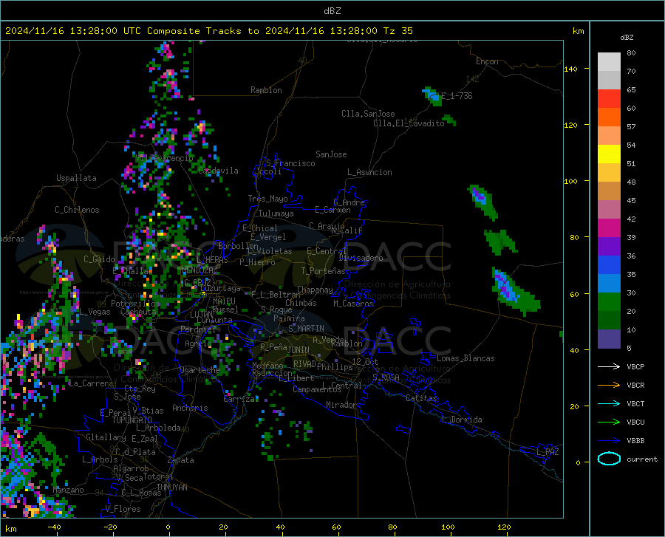Click the cyan VBCT arrow symbol
This screenshot has width=665, height=537.
(609, 403)
